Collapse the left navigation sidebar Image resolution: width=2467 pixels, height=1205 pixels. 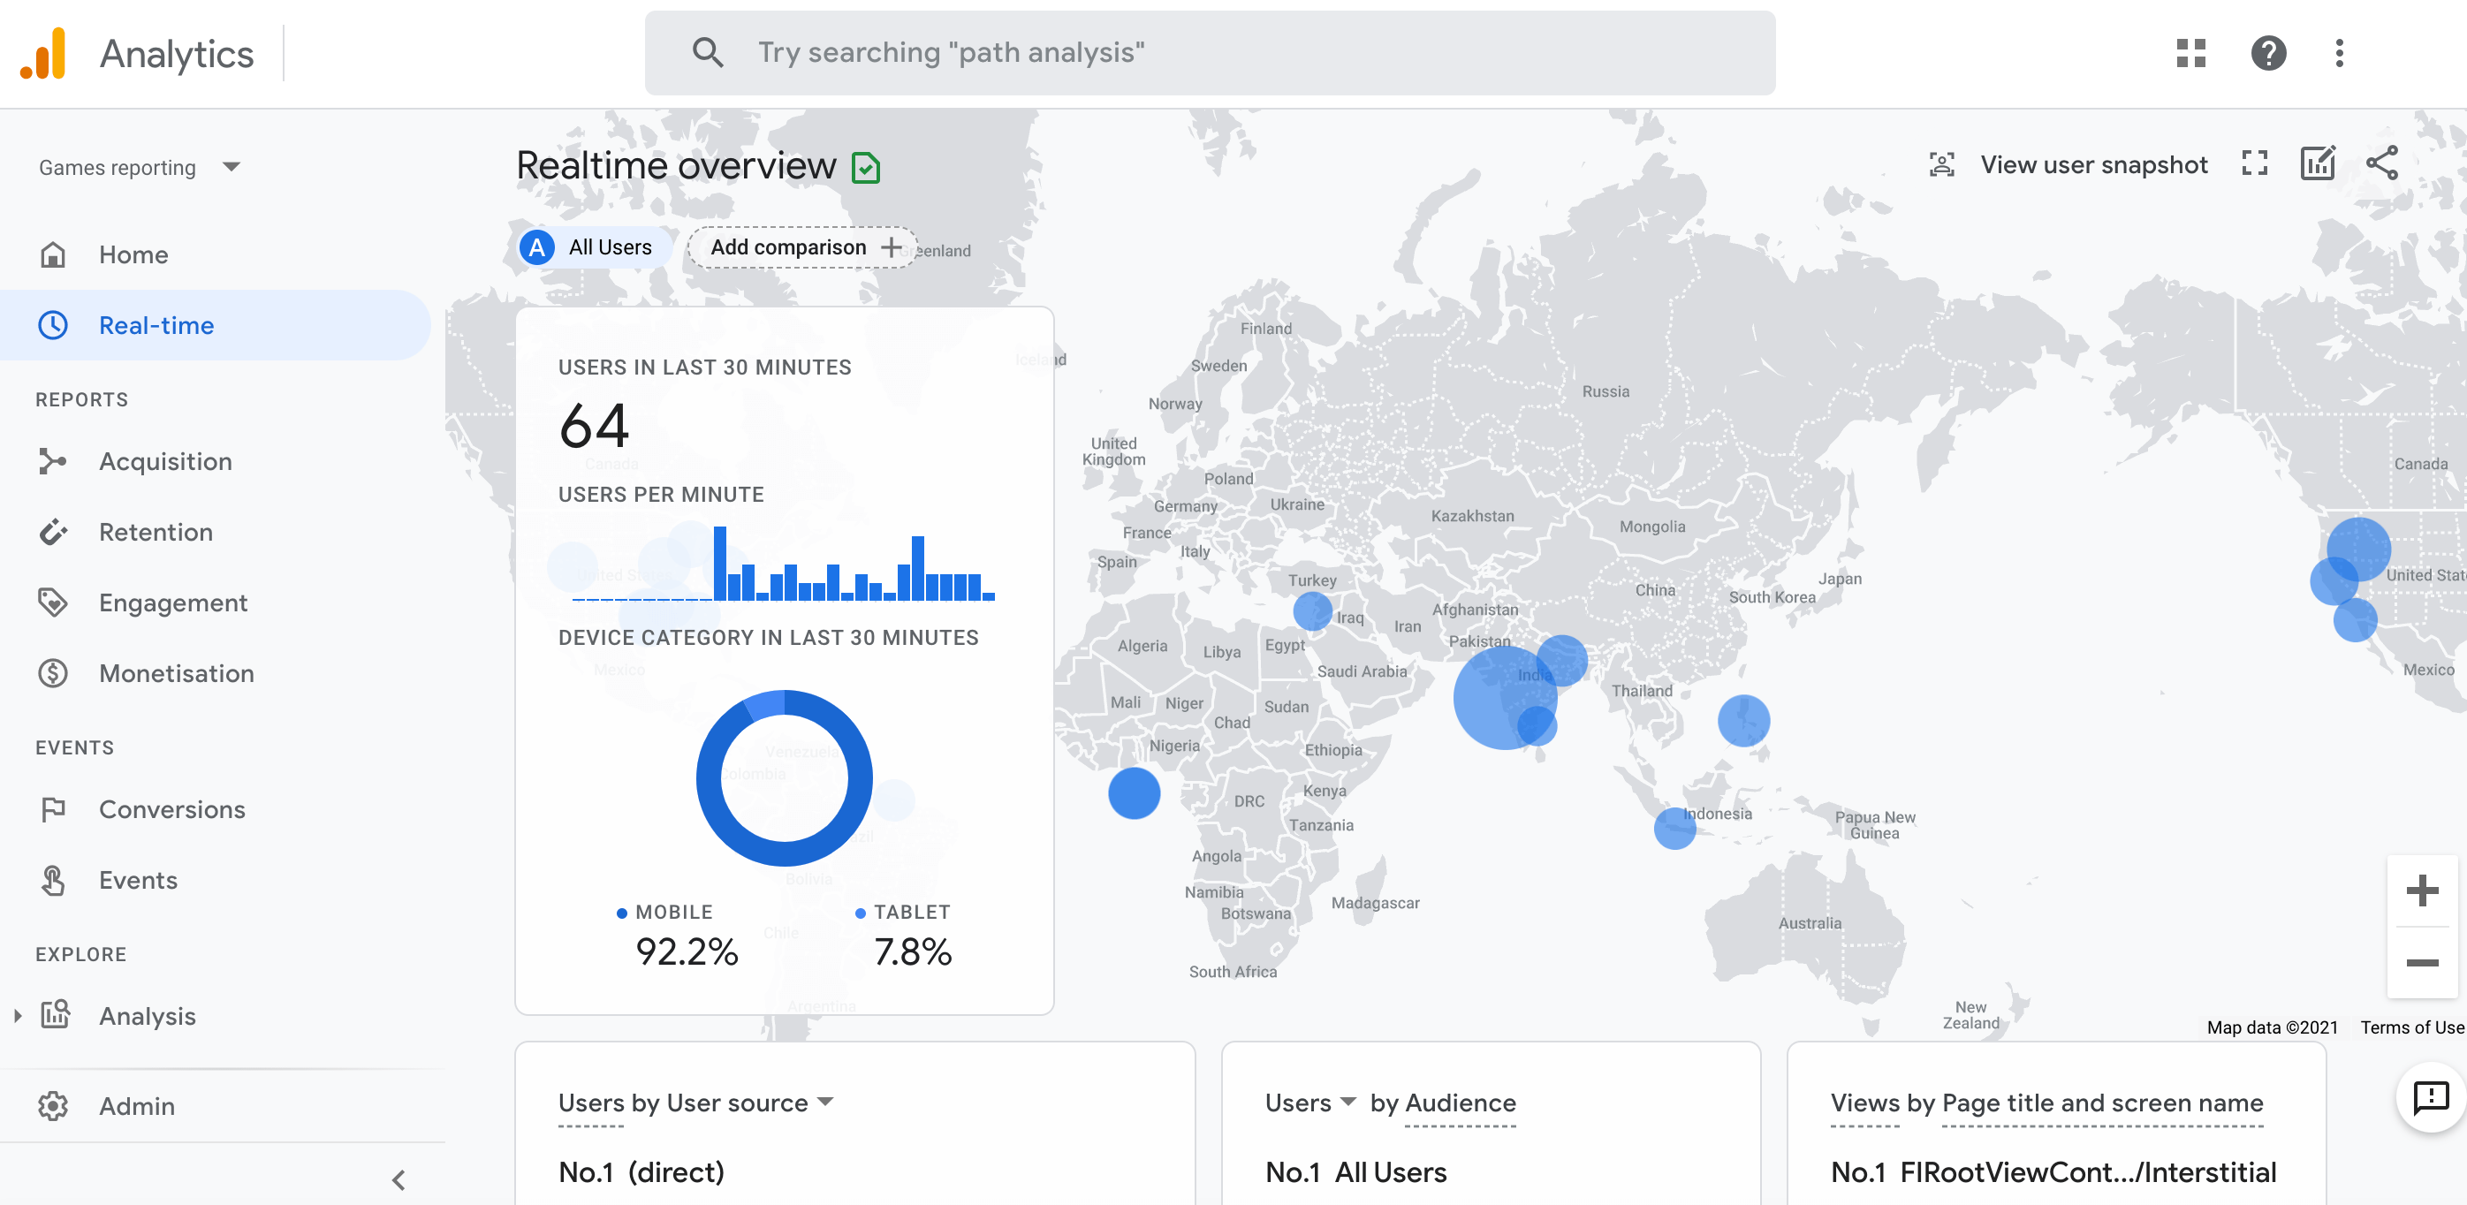click(399, 1179)
